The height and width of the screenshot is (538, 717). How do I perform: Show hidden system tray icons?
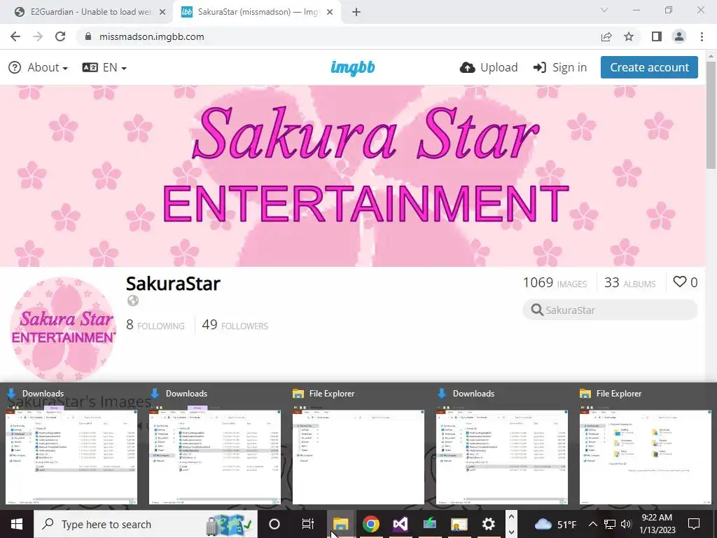click(x=592, y=524)
